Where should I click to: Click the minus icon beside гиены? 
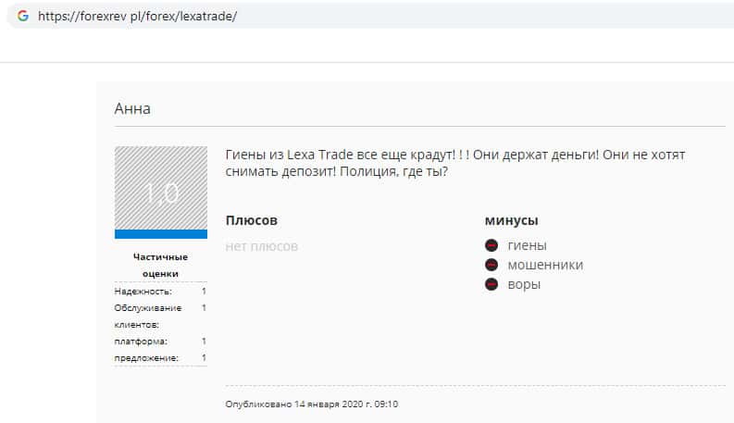pyautogui.click(x=491, y=245)
